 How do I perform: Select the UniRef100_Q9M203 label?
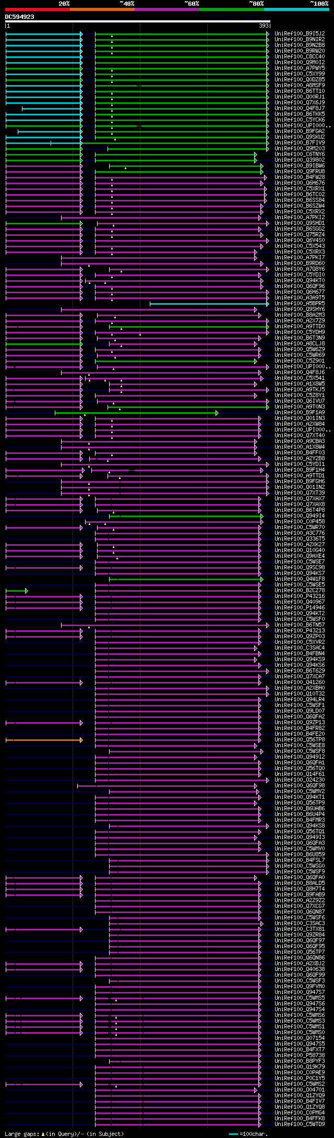(300, 148)
